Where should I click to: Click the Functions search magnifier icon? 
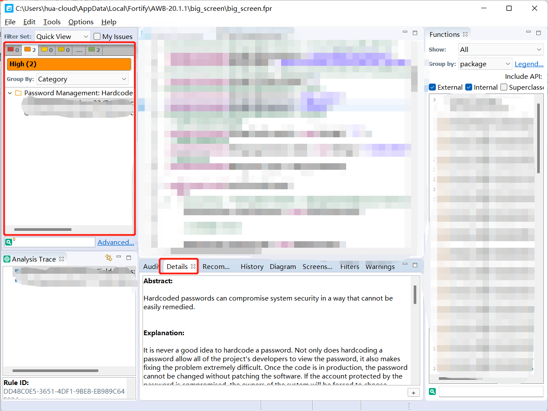click(432, 392)
